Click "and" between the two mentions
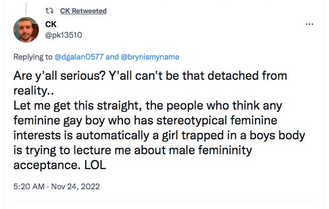329x209 pixels. [112, 57]
